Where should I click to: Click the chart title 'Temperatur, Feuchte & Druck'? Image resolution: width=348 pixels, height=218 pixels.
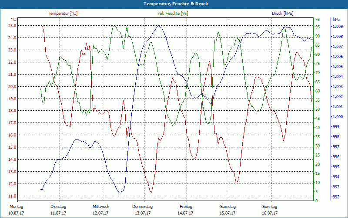176,4
